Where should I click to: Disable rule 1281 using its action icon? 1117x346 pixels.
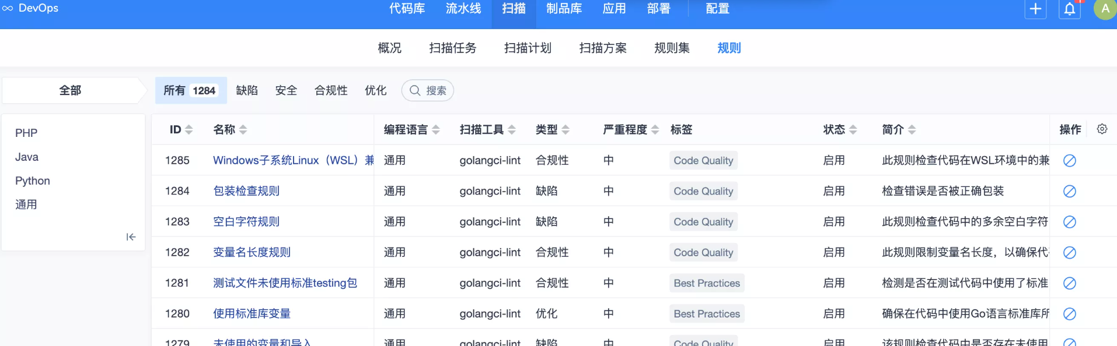(x=1069, y=283)
